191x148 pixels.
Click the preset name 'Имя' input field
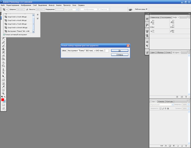tap(88, 50)
